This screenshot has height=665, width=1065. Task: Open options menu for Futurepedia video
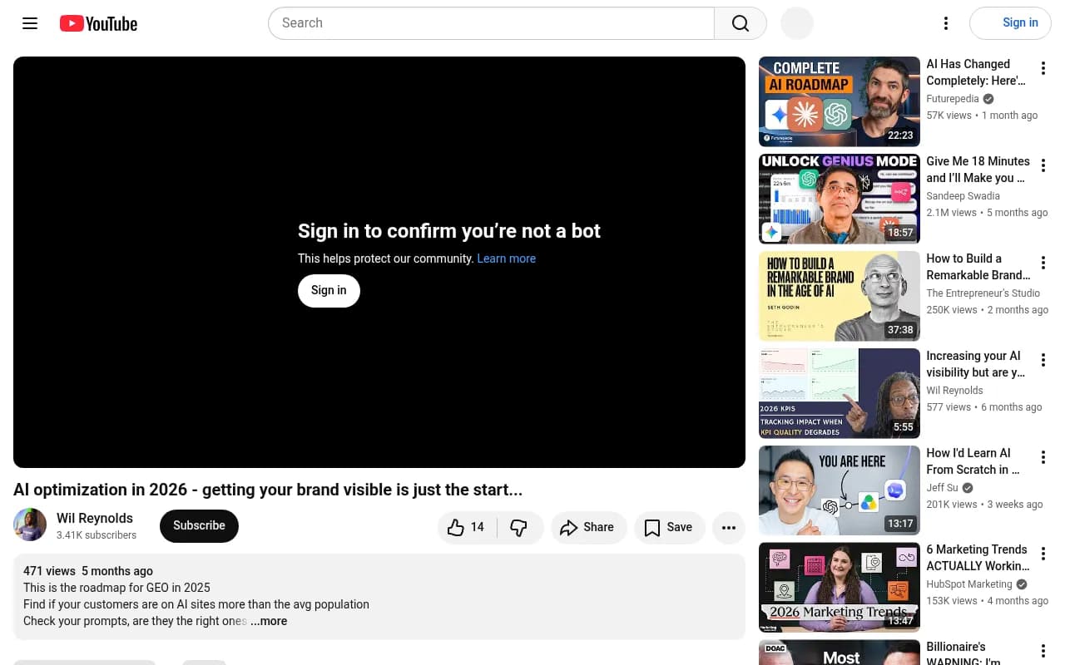(x=1043, y=69)
